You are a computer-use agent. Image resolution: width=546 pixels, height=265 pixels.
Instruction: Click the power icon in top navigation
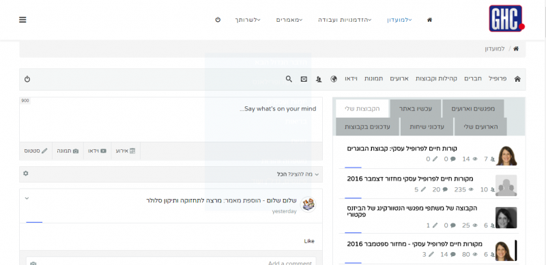tap(218, 20)
